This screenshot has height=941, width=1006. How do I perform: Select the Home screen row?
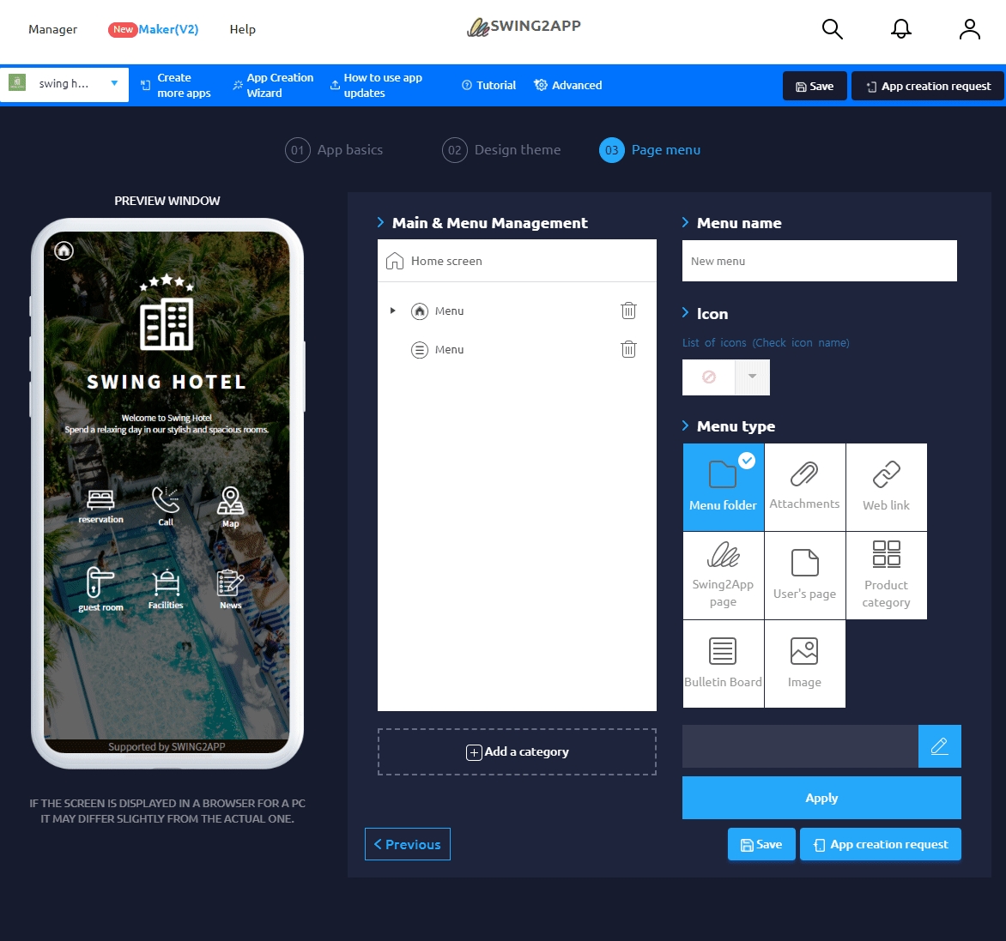tap(517, 261)
